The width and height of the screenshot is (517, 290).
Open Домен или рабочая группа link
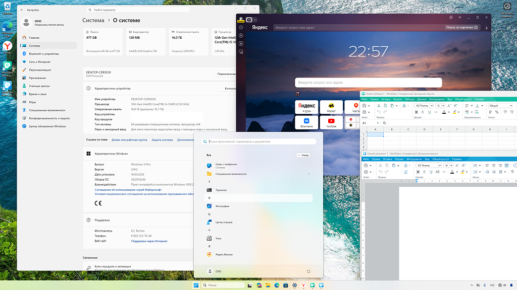coord(129,140)
